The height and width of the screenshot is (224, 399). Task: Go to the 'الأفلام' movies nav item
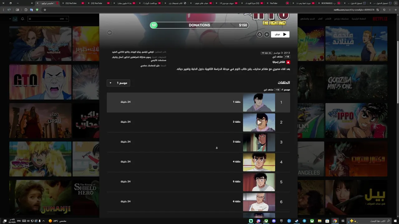tap(328, 19)
